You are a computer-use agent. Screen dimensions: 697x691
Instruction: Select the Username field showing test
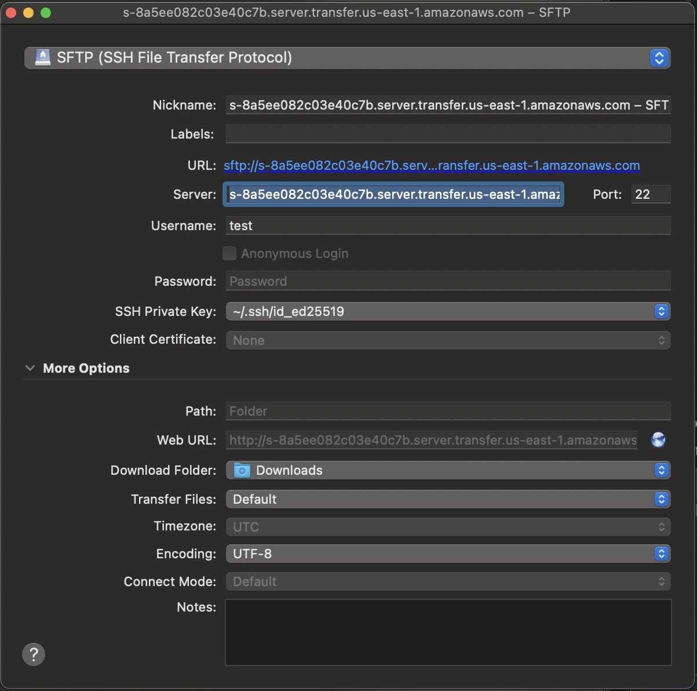tap(447, 226)
